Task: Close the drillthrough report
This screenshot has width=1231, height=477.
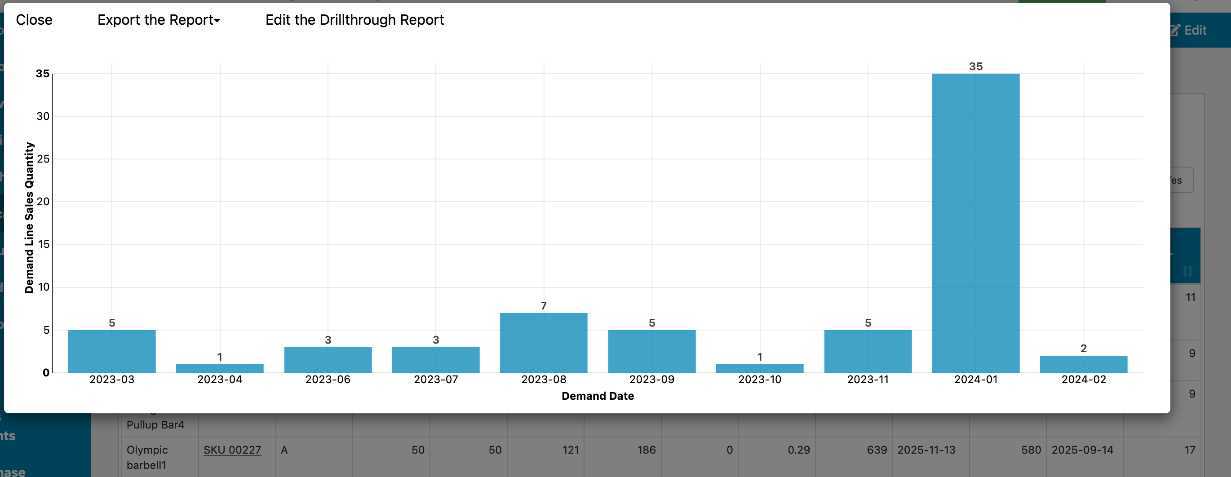Action: point(35,20)
